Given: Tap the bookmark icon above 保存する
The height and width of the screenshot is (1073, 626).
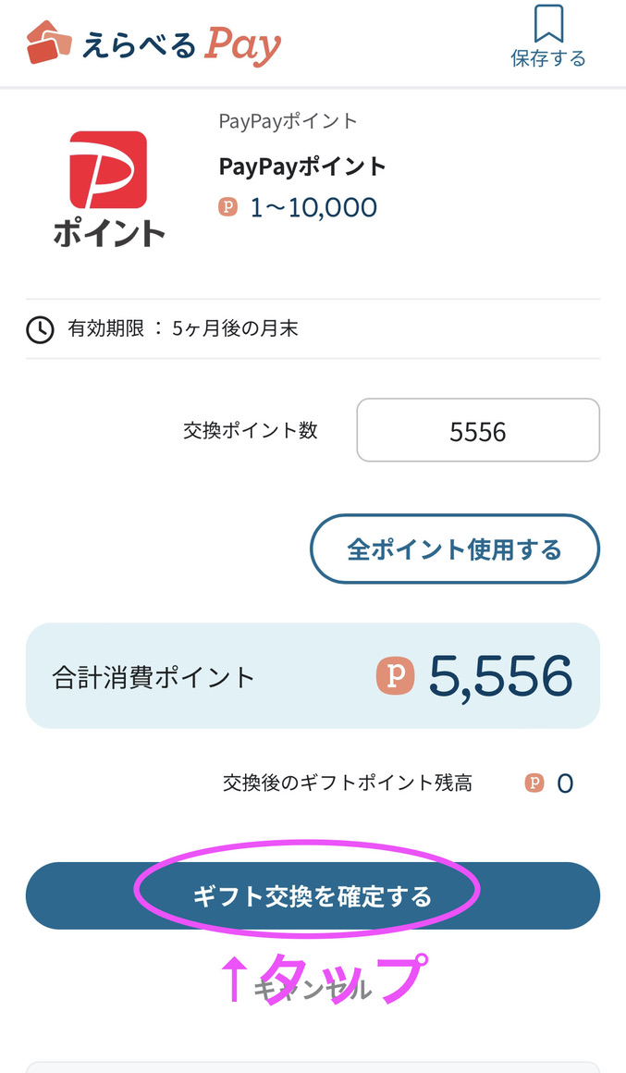Looking at the screenshot, I should (x=549, y=26).
